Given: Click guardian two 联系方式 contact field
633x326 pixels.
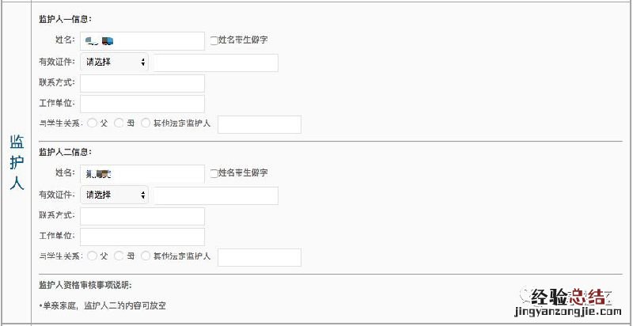Looking at the screenshot, I should click(142, 216).
